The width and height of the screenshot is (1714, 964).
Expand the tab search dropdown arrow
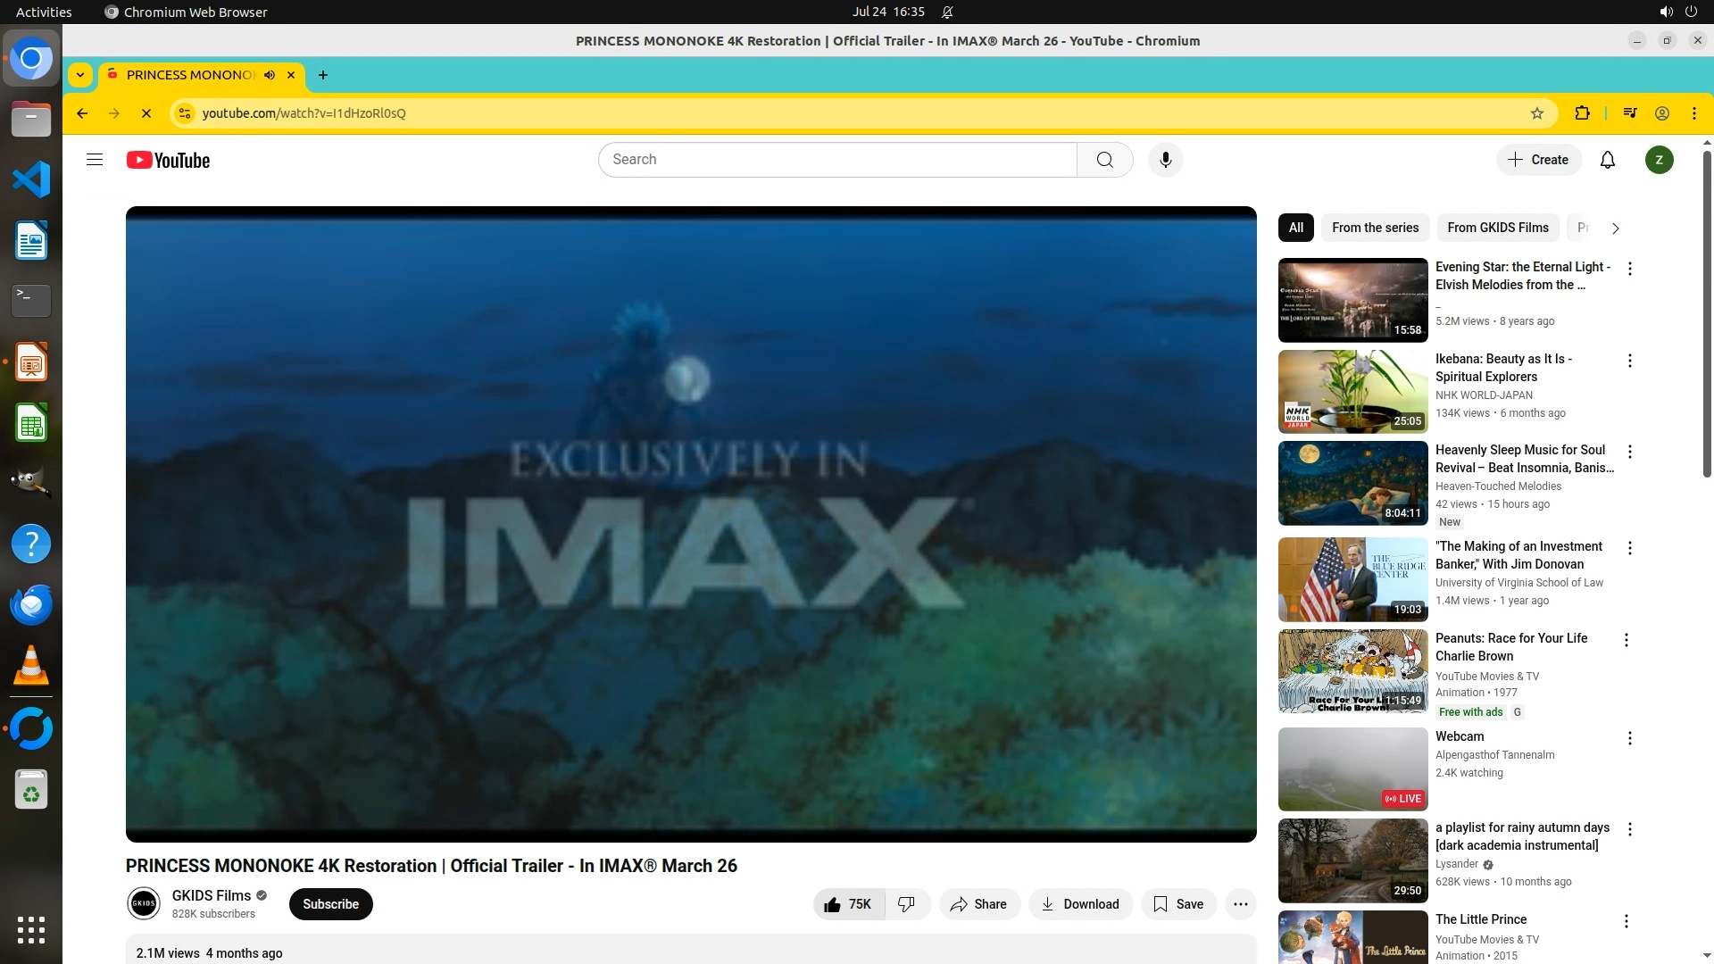(80, 75)
